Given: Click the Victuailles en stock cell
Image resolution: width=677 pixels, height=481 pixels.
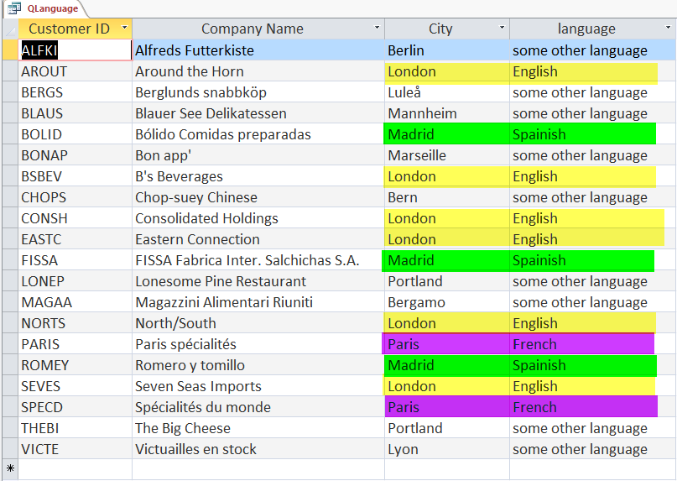Looking at the screenshot, I should [258, 449].
